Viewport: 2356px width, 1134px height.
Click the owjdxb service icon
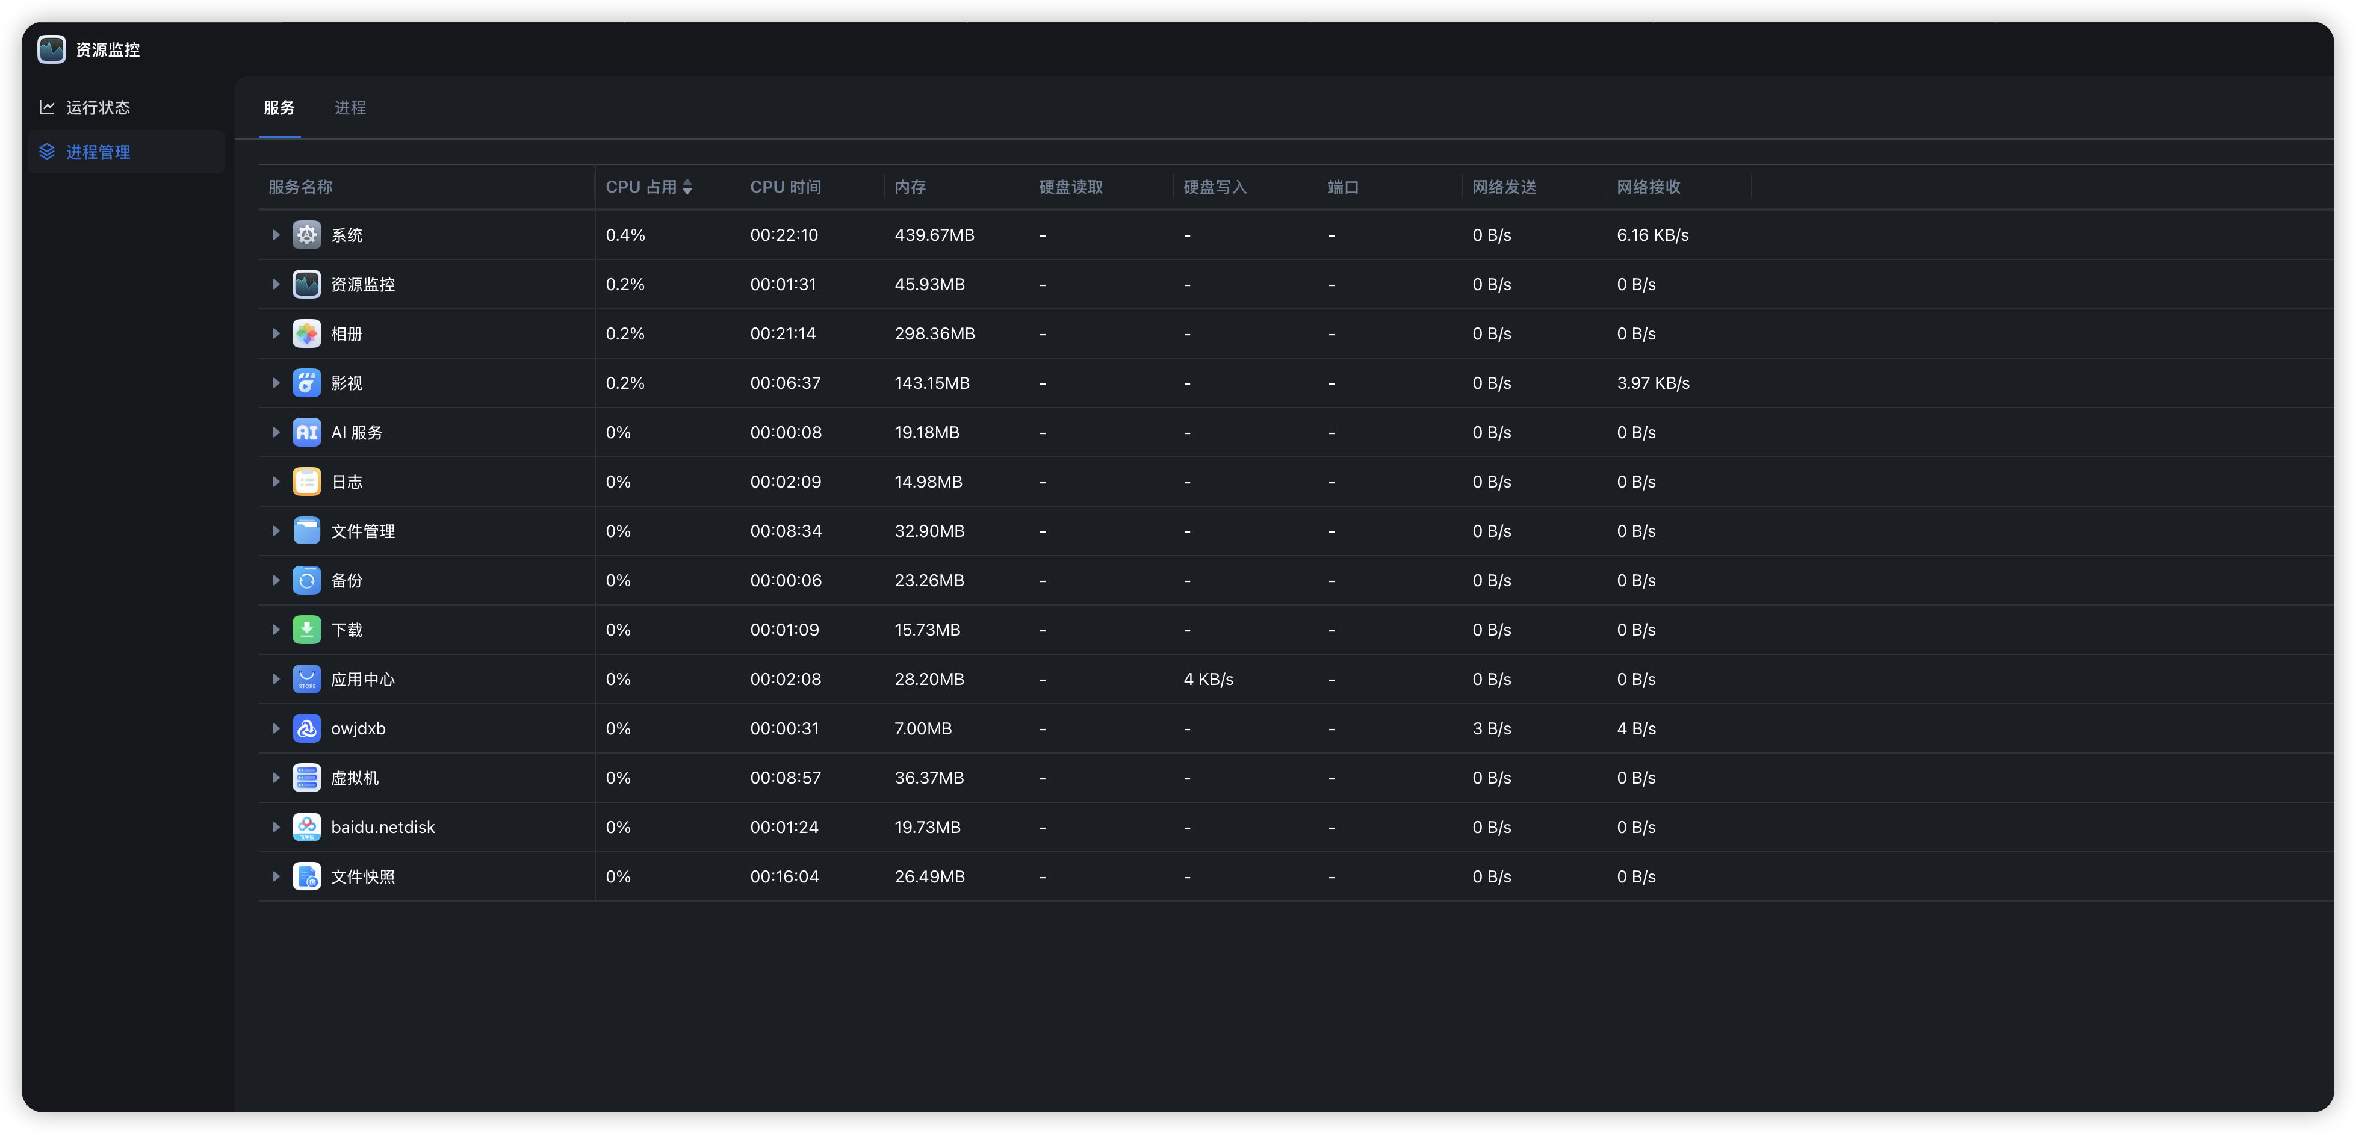[x=306, y=729]
